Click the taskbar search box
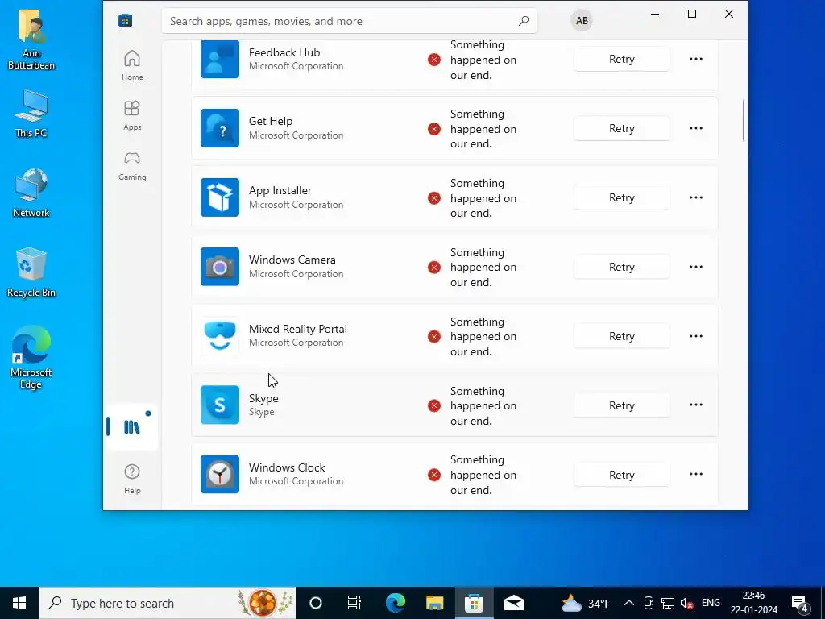This screenshot has height=619, width=825. point(168,603)
